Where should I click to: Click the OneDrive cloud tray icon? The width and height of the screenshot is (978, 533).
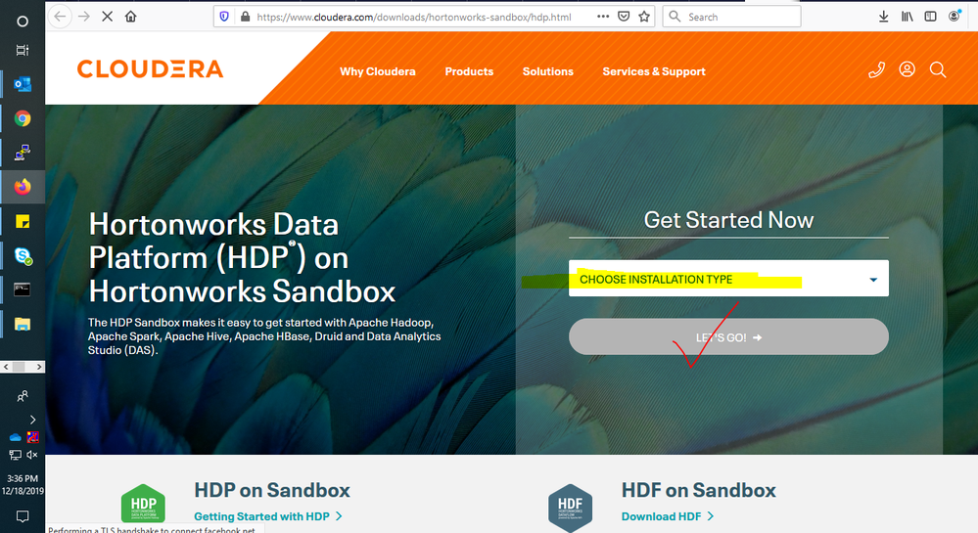click(x=15, y=437)
